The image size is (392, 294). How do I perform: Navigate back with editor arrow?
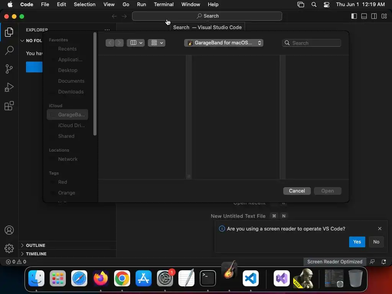[x=114, y=16]
